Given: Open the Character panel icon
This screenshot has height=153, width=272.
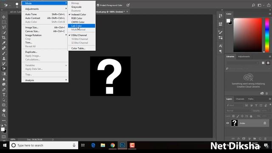Looking at the screenshot, I should click(221, 46).
